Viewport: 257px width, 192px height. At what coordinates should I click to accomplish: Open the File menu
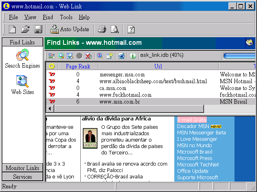coord(13,17)
